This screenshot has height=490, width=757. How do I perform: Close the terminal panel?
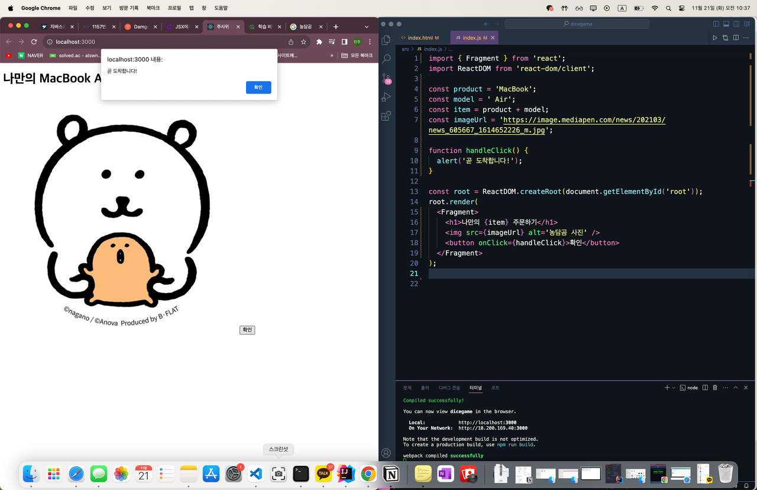tap(746, 388)
